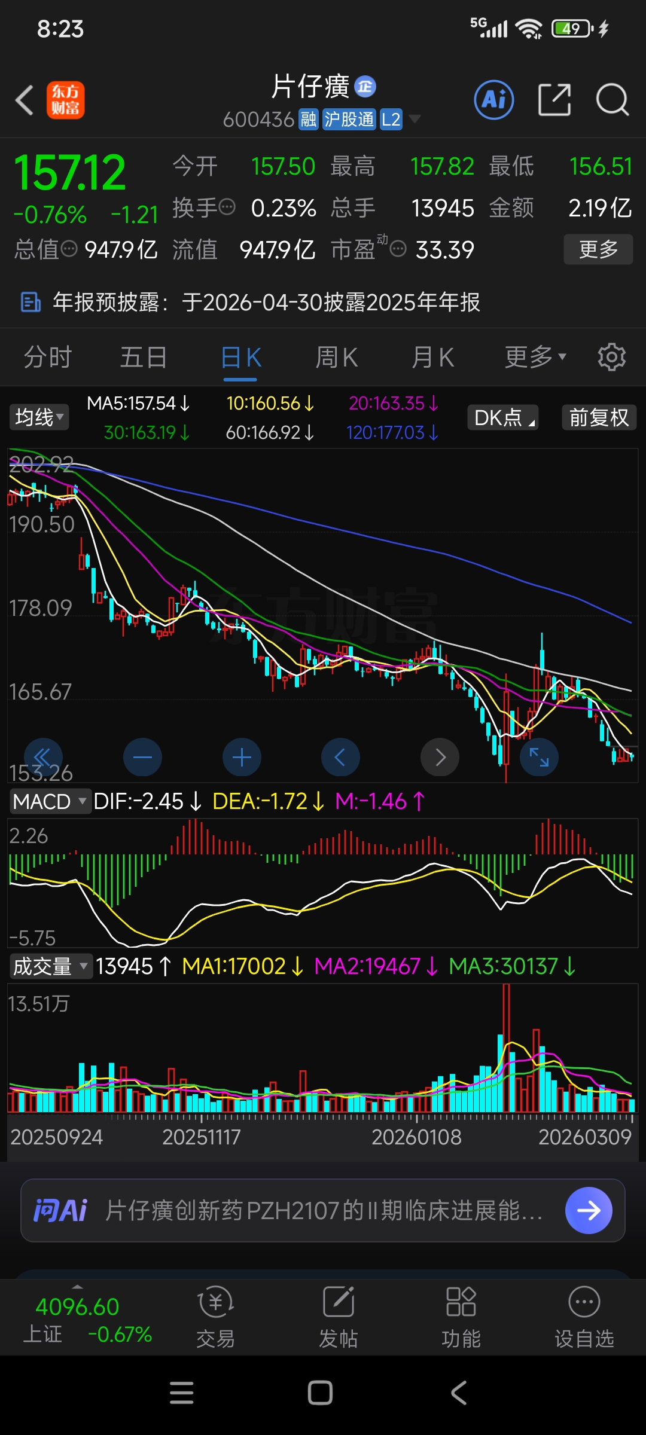646x1435 pixels.
Task: Zoom out chart with minus button
Action: point(142,757)
